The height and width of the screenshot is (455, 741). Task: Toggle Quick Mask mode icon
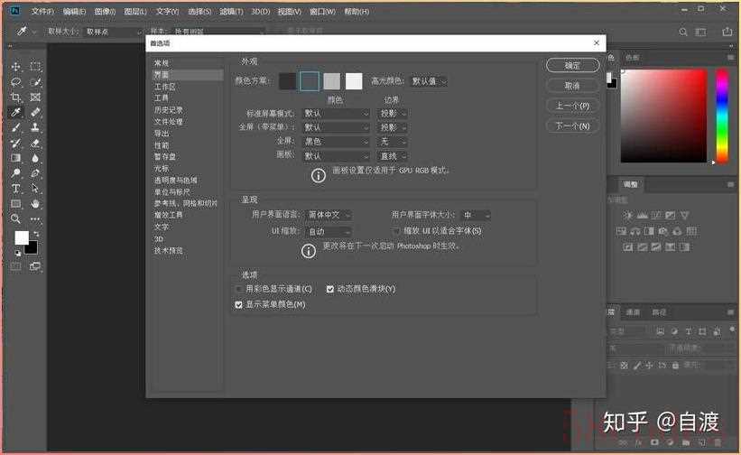point(15,266)
